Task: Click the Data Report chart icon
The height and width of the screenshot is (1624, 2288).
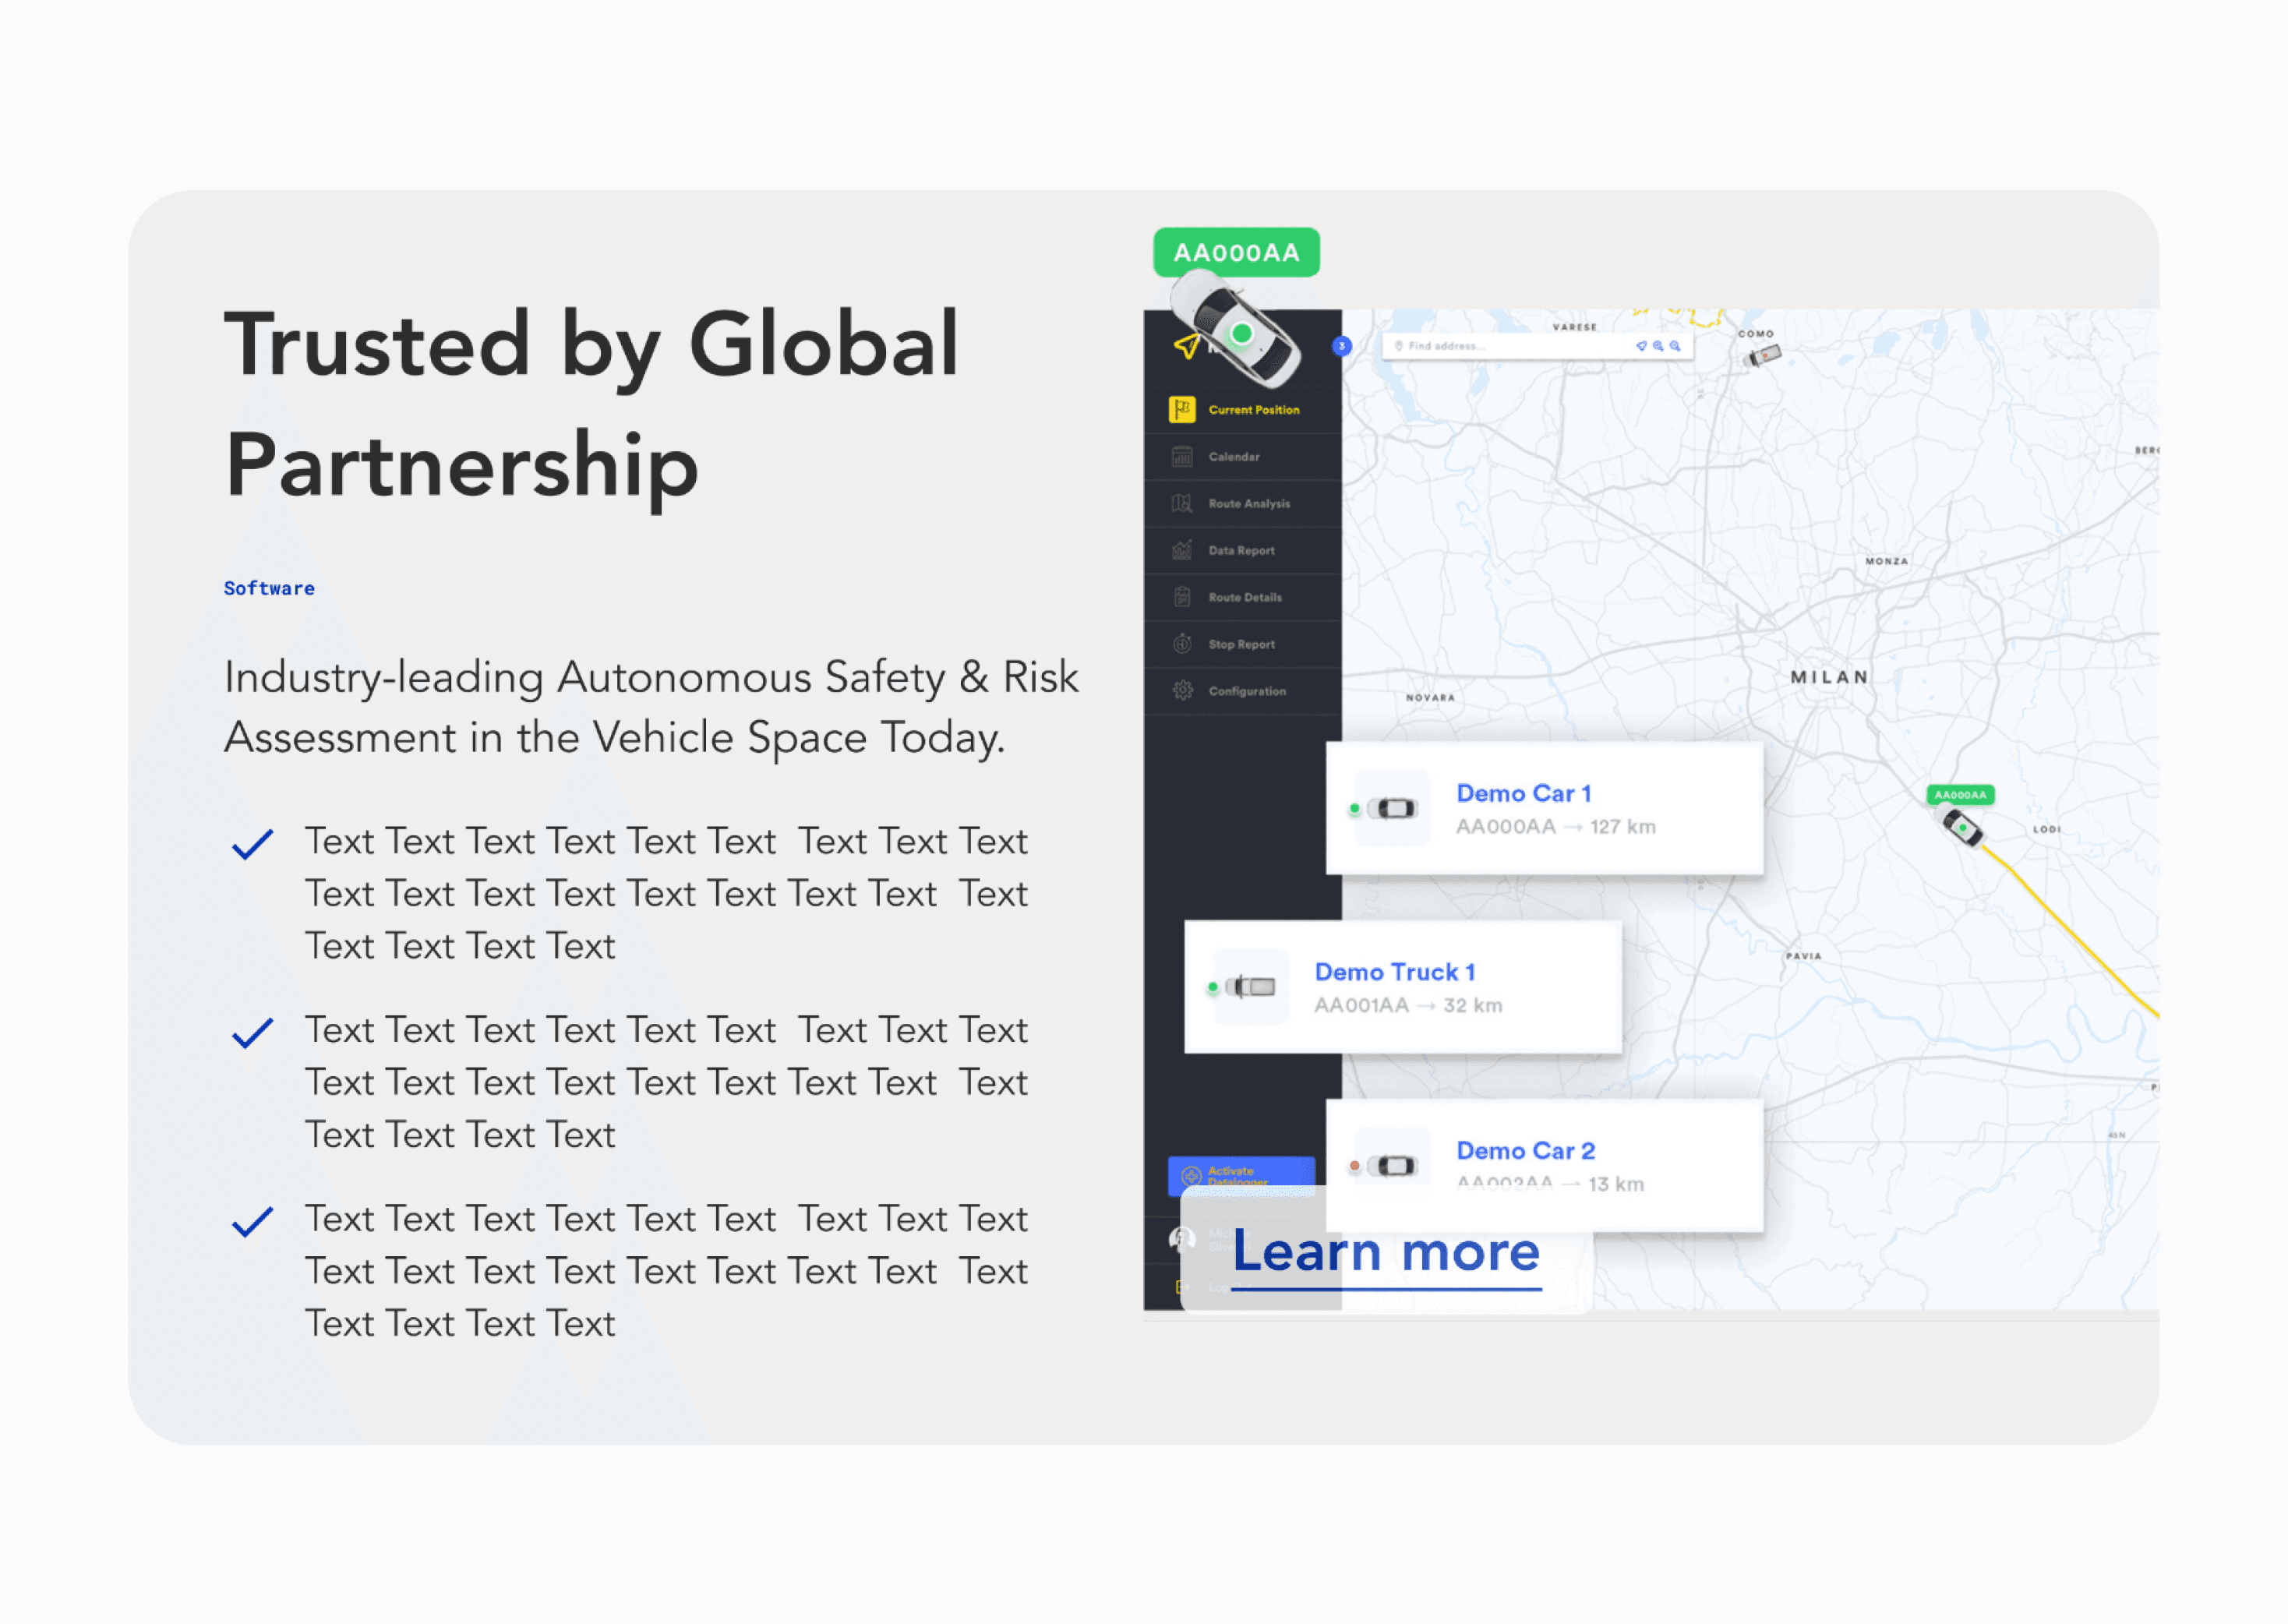Action: pyautogui.click(x=1182, y=551)
